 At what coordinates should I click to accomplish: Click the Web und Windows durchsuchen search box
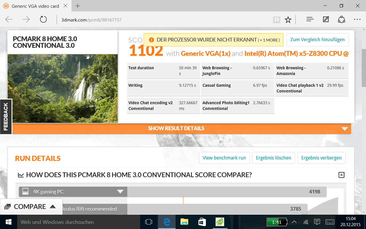coord(78,222)
